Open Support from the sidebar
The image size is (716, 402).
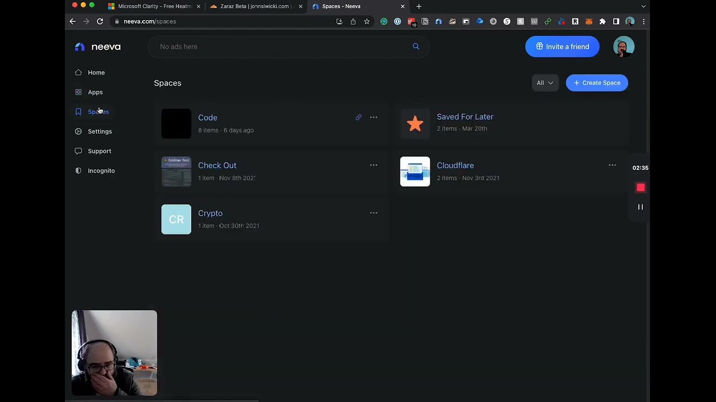99,151
